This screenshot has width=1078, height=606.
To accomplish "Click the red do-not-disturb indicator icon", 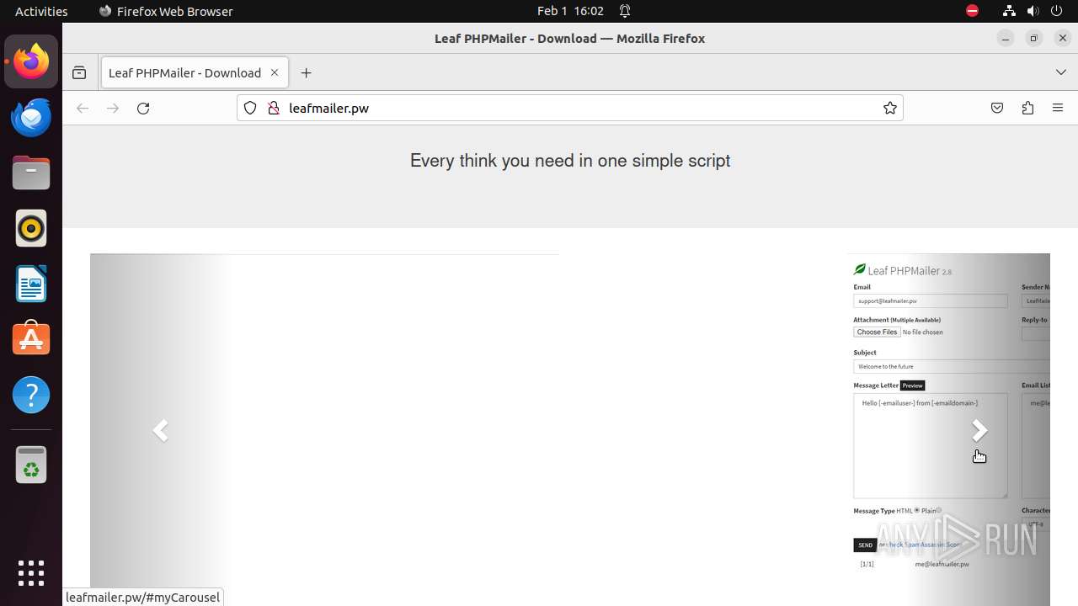I will point(972,11).
